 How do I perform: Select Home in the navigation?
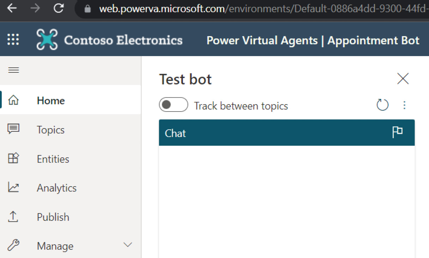click(71, 100)
